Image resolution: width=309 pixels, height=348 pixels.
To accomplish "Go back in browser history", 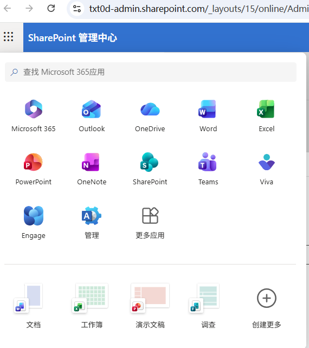I will click(x=8, y=9).
